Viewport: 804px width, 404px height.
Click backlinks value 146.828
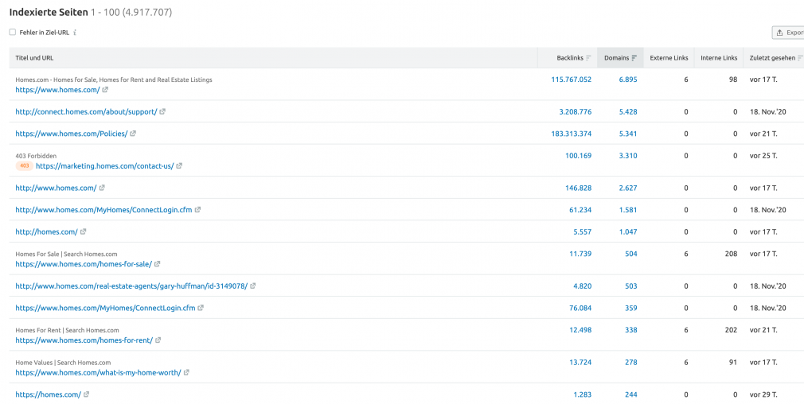[x=579, y=188]
